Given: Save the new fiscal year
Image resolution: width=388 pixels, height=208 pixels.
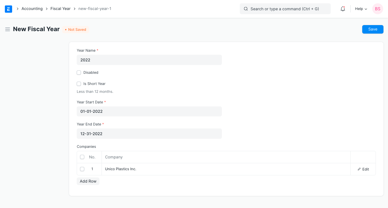Looking at the screenshot, I should point(373,29).
